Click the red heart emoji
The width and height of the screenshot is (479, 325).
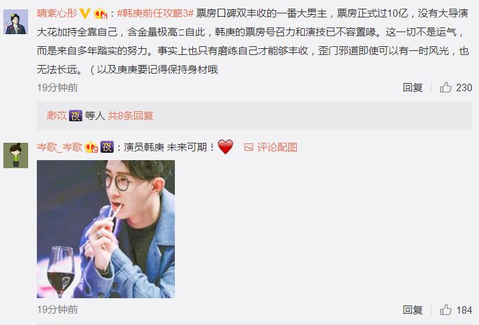226,147
